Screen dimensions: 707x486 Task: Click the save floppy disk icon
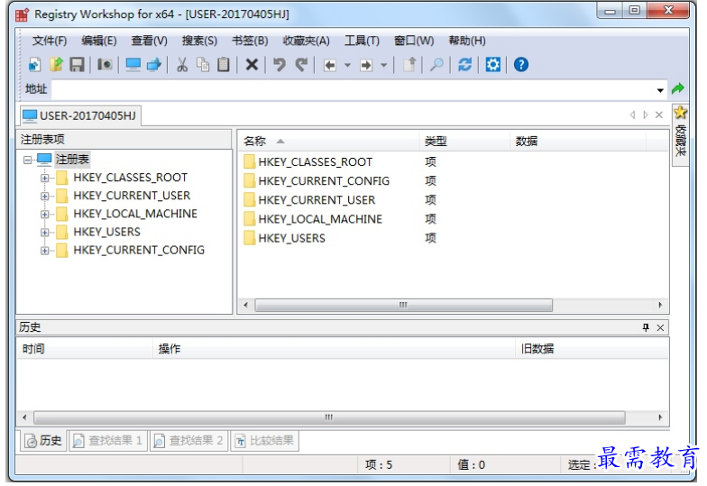pyautogui.click(x=78, y=65)
